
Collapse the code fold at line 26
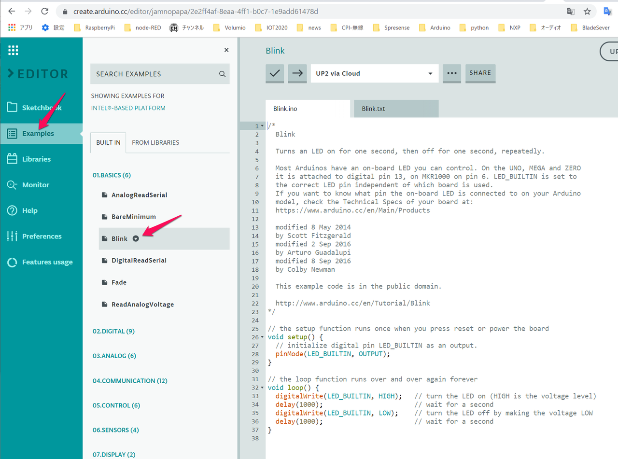(262, 337)
